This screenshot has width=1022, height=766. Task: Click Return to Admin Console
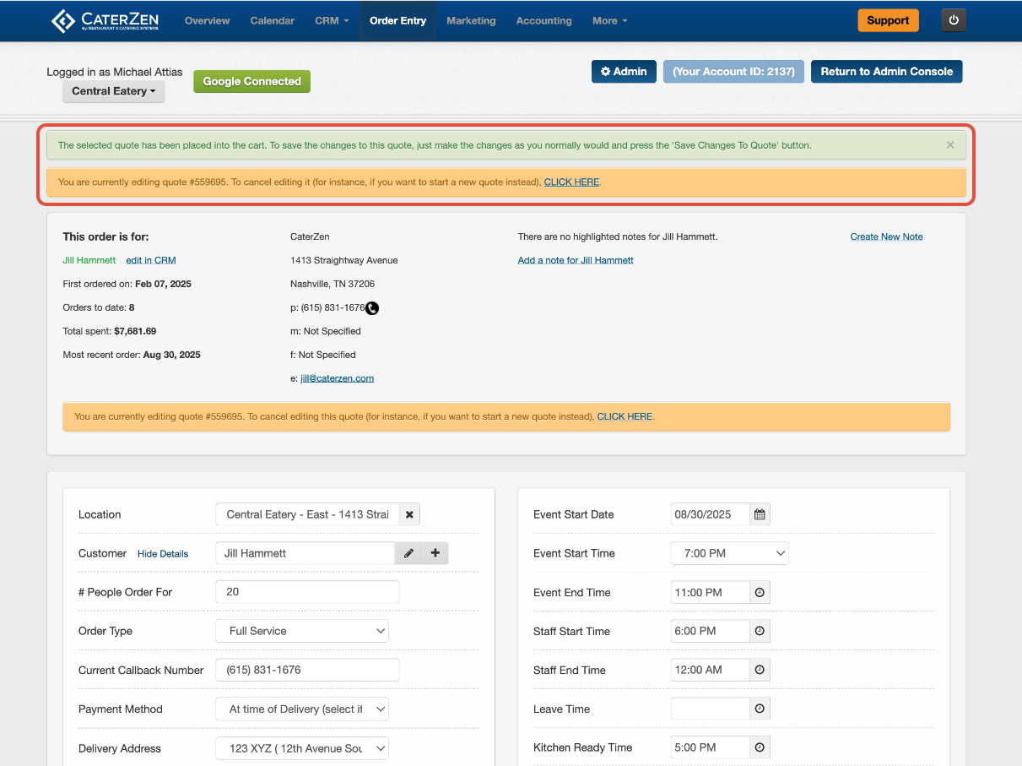pyautogui.click(x=887, y=72)
